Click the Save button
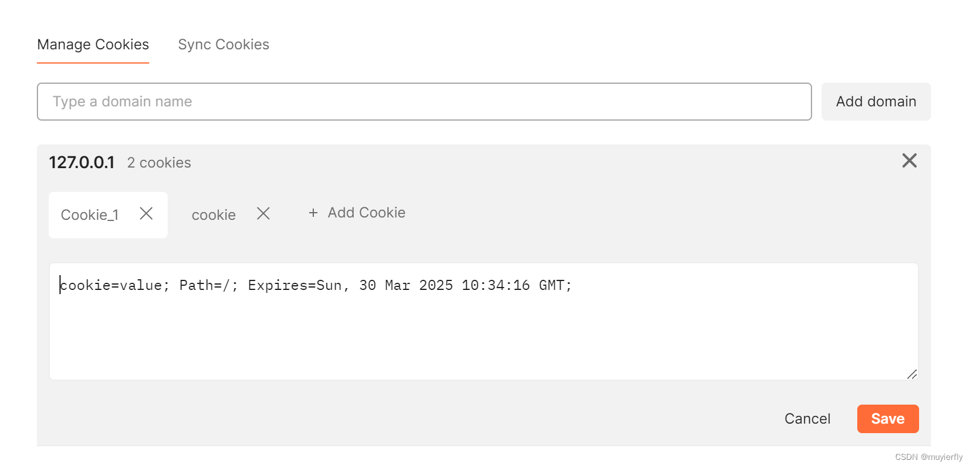 point(888,418)
